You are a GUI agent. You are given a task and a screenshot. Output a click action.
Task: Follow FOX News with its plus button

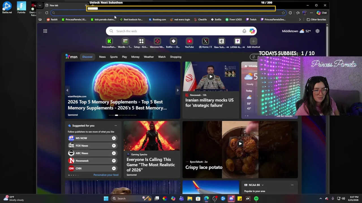click(114, 146)
